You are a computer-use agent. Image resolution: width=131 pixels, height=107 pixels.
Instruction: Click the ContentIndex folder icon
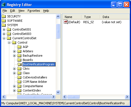pos(19,90)
